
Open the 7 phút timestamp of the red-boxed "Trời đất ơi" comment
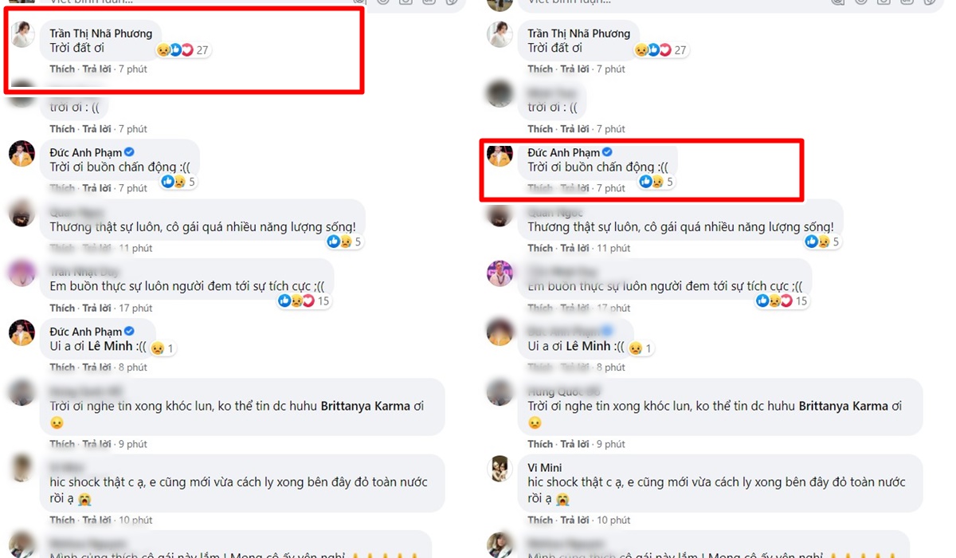(133, 69)
